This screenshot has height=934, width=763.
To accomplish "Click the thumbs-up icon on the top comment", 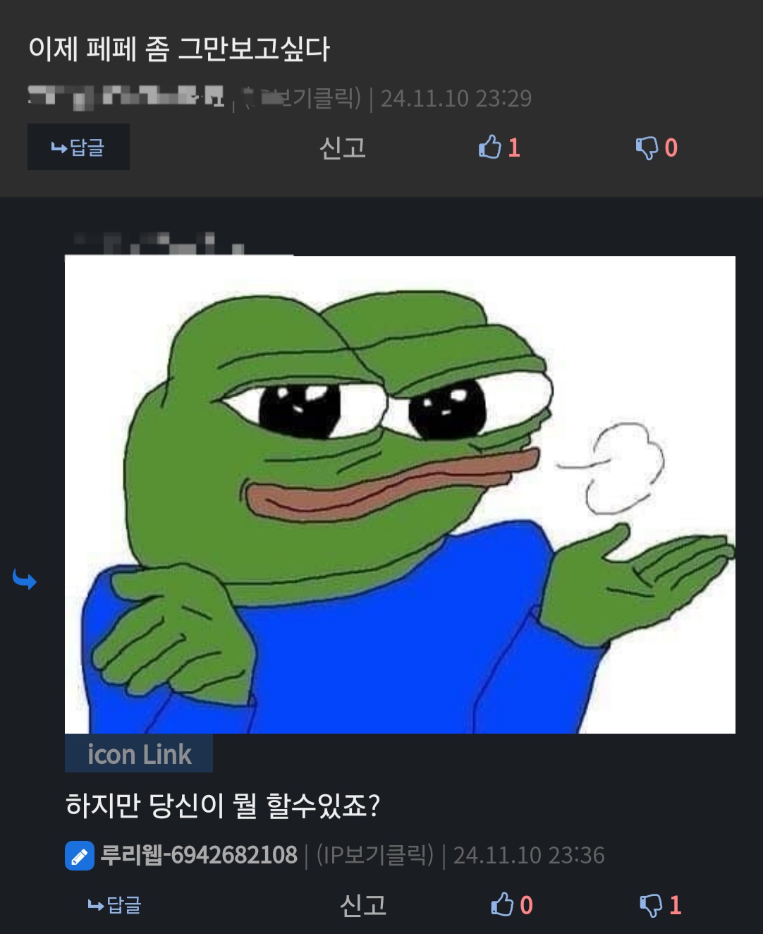I will click(489, 147).
